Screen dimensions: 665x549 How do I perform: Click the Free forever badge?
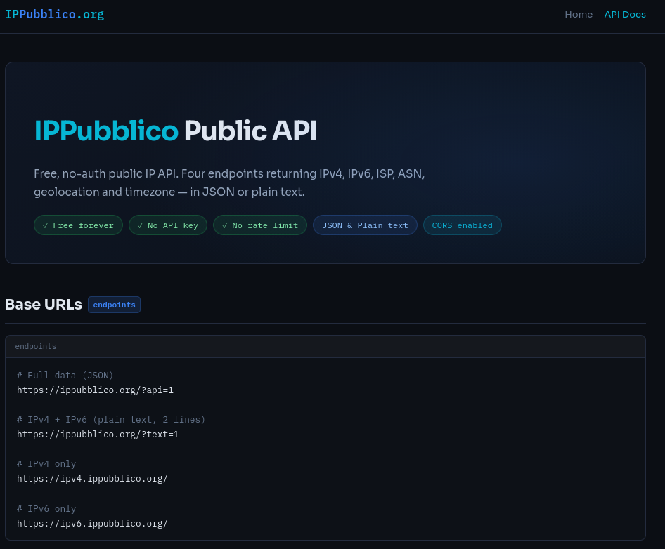[79, 225]
